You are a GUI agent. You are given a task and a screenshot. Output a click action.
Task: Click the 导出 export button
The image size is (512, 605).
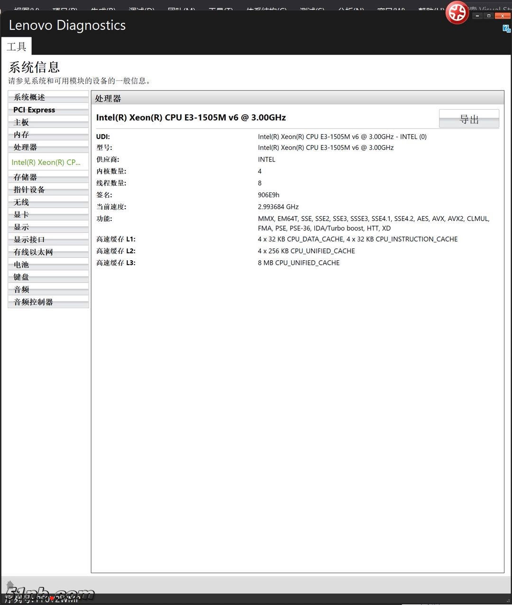point(469,119)
